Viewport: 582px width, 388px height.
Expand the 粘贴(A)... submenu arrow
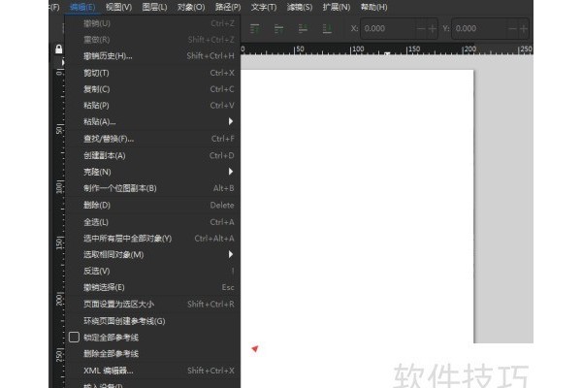click(231, 121)
